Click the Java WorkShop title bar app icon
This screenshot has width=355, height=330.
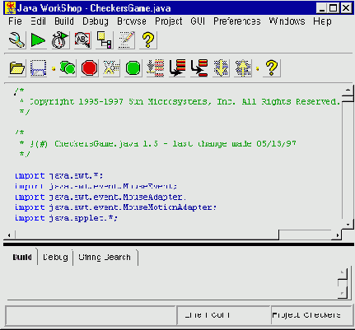pyautogui.click(x=10, y=7)
